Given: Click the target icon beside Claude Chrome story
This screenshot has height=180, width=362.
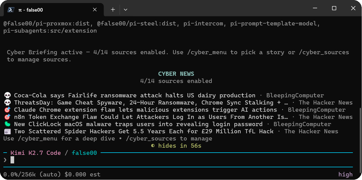Looking at the screenshot, I should pyautogui.click(x=7, y=110).
